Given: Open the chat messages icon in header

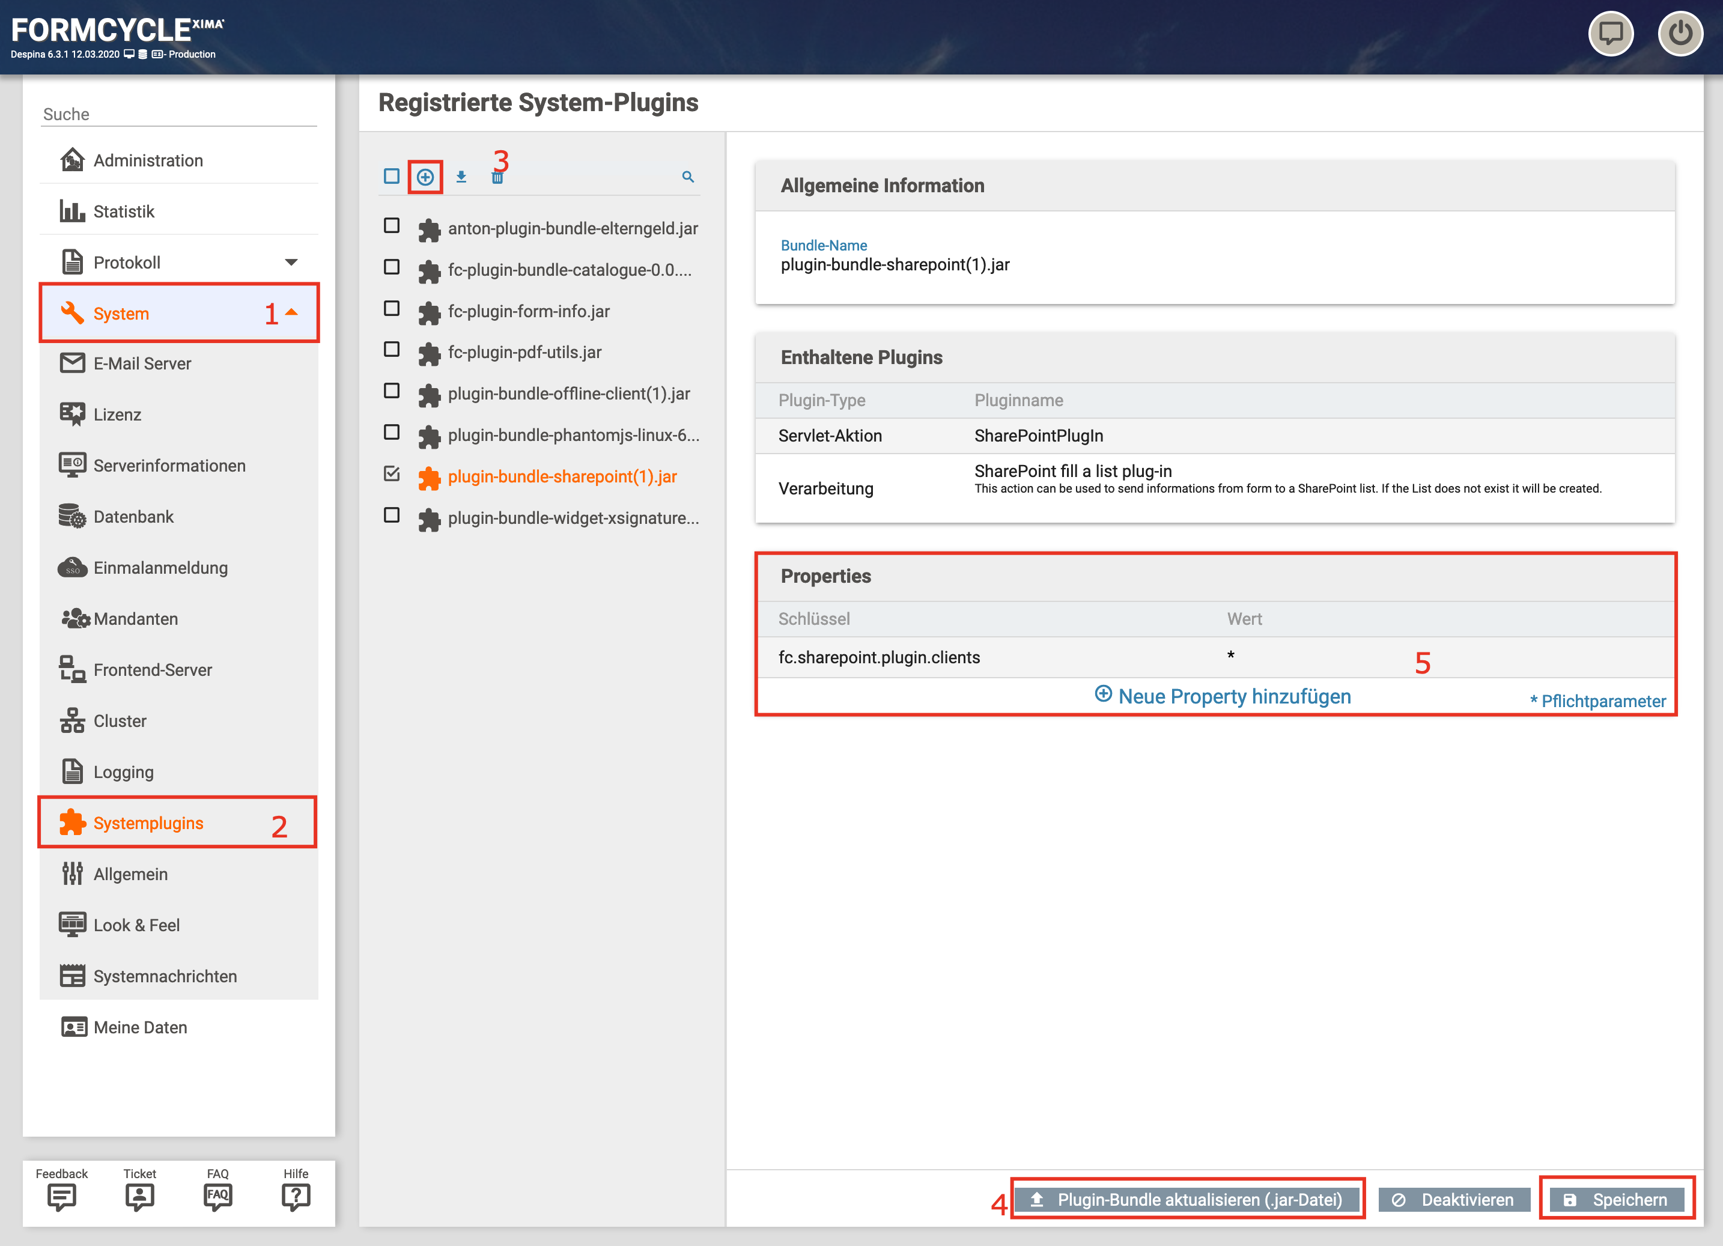Looking at the screenshot, I should (1610, 34).
